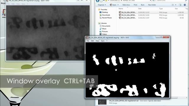Click the grayscale image in registered-cut window
Image resolution: width=189 pixels, height=106 pixels.
pos(48,33)
